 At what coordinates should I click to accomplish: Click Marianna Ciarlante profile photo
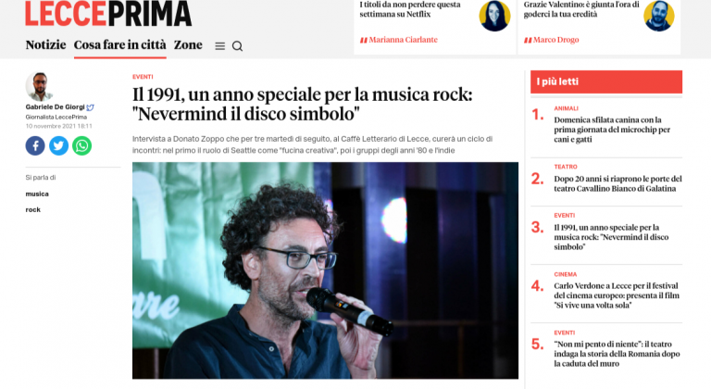(494, 16)
